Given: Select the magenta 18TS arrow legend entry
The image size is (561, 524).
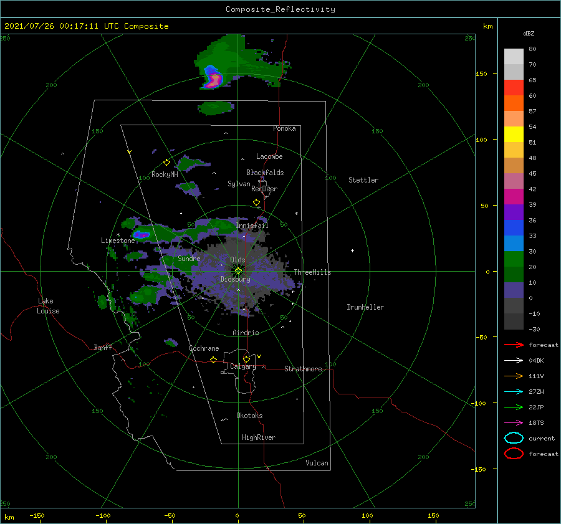Looking at the screenshot, I should pyautogui.click(x=514, y=423).
